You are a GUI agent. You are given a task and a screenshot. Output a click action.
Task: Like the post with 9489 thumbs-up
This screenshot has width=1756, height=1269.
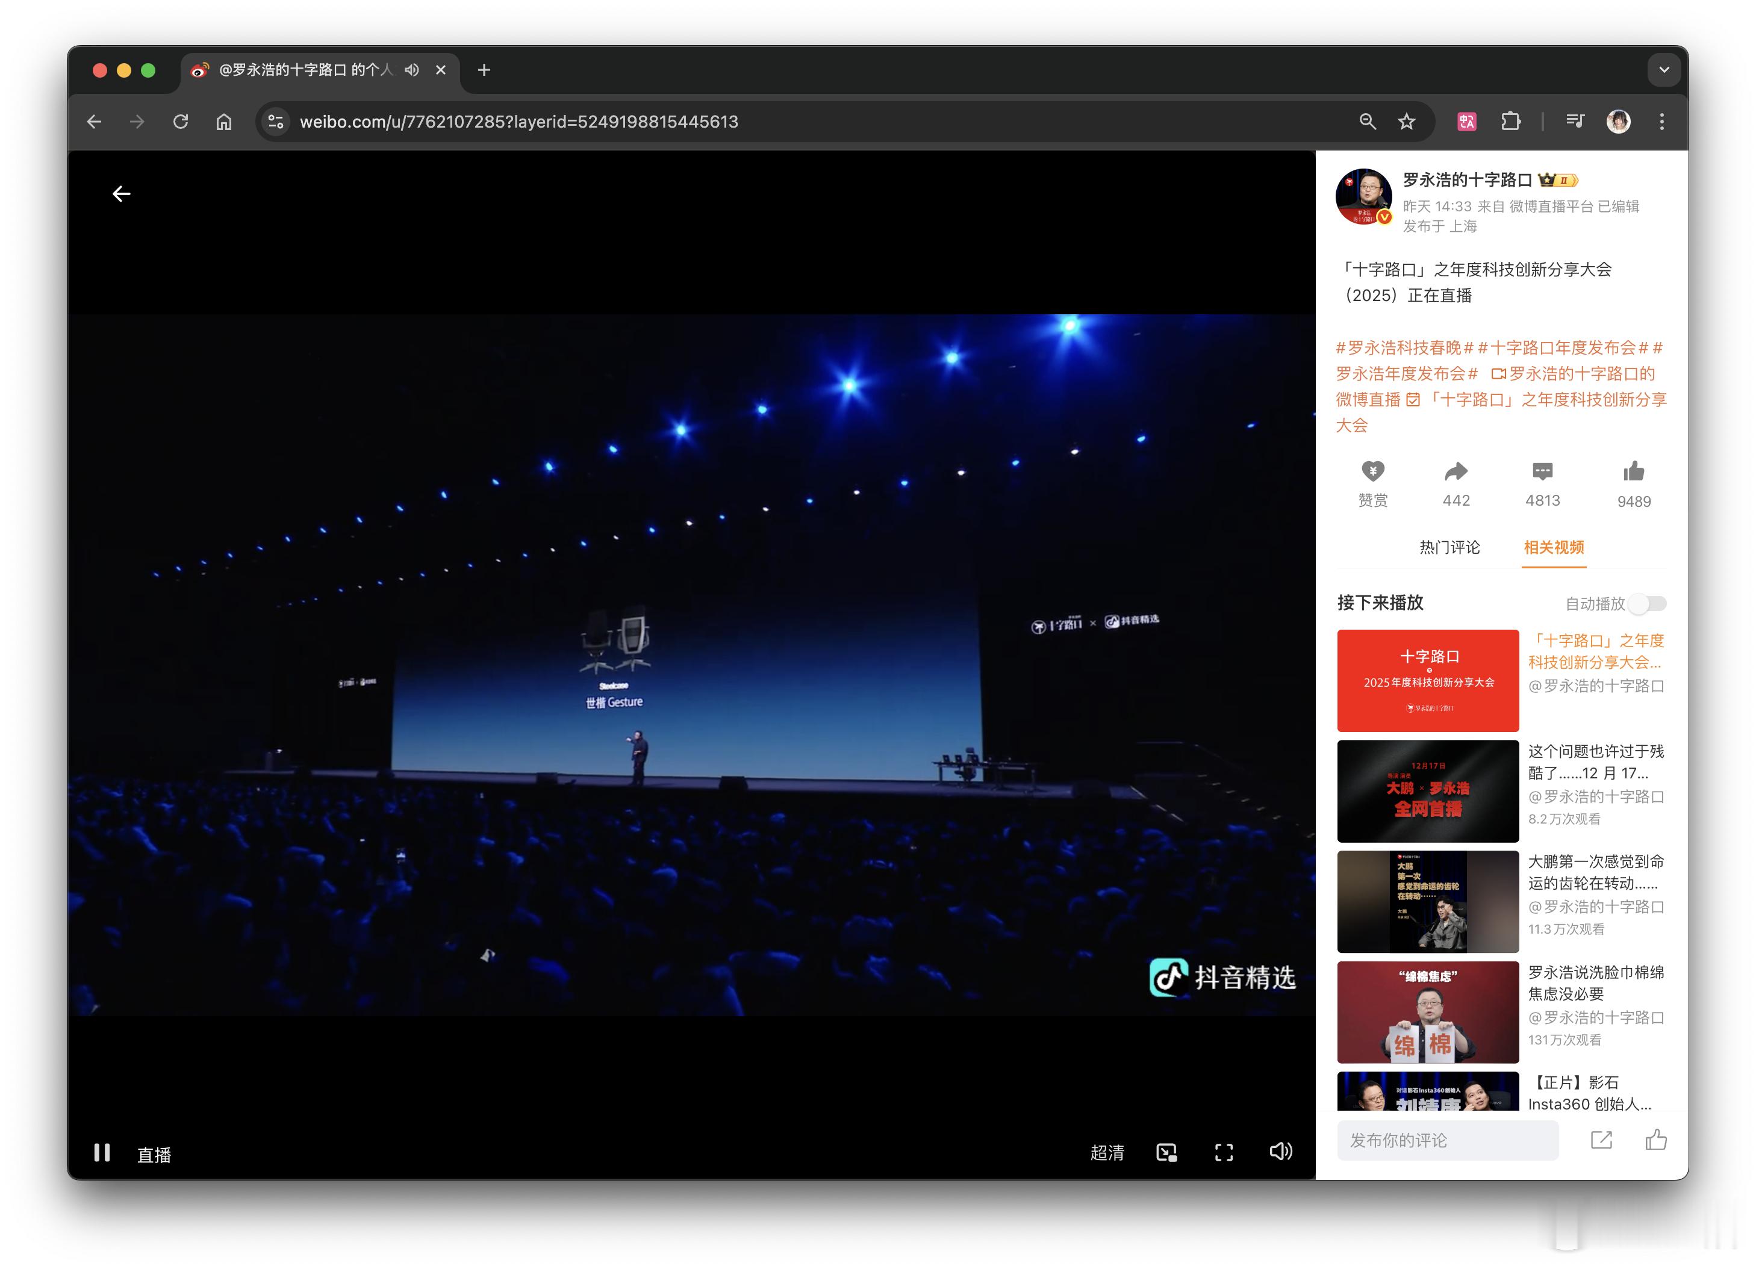(x=1634, y=472)
